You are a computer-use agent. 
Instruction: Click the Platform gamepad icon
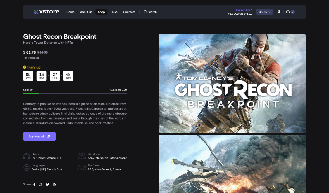(x=82, y=167)
